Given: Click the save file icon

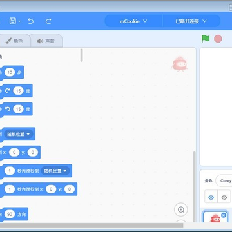Looking at the screenshot, I should click(13, 21).
